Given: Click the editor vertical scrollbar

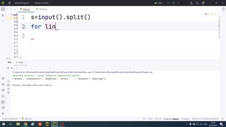Looking at the screenshot, I should 219,28.
